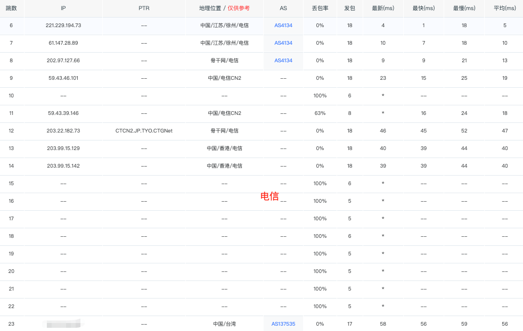Click the 平均(ms) column header

(504, 9)
